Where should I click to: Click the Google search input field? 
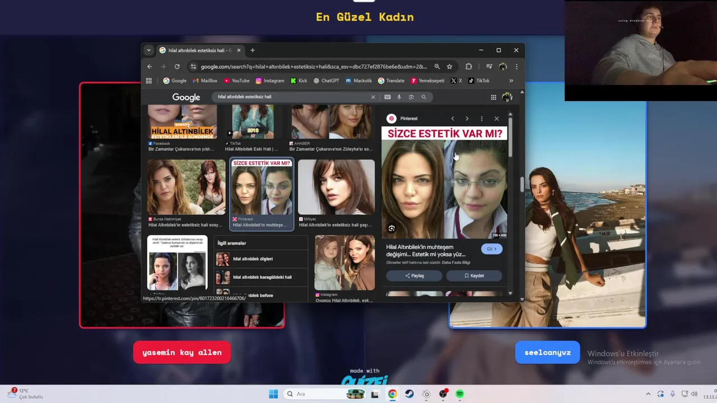tap(291, 97)
